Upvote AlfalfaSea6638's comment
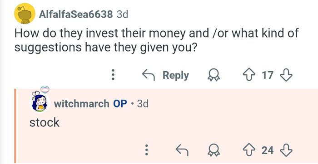Image resolution: width=318 pixels, height=164 pixels. pyautogui.click(x=249, y=75)
